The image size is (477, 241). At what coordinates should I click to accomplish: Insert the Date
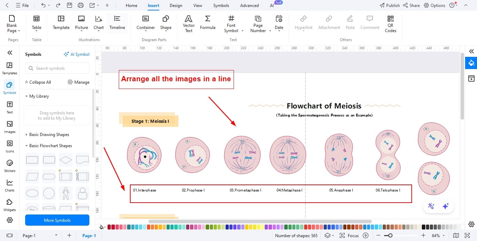(x=279, y=24)
